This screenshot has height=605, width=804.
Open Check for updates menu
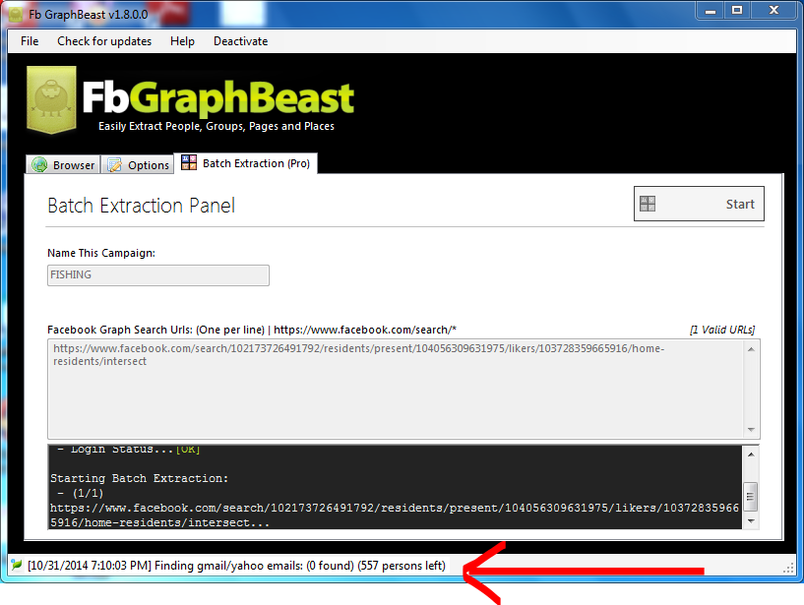click(x=104, y=41)
